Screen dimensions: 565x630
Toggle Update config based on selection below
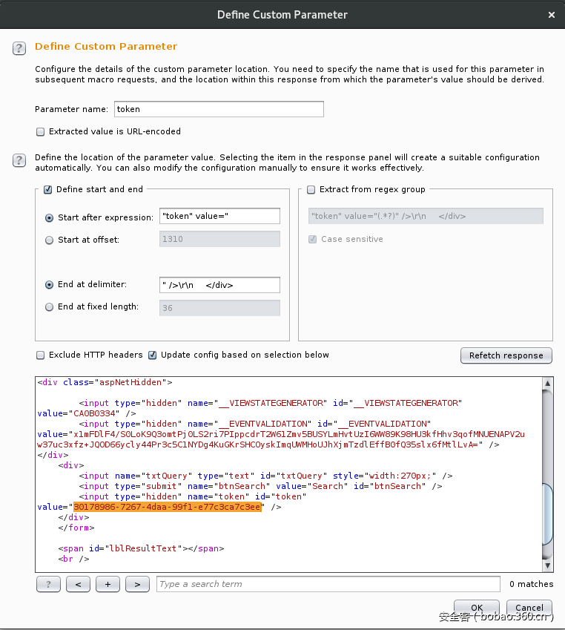point(153,355)
